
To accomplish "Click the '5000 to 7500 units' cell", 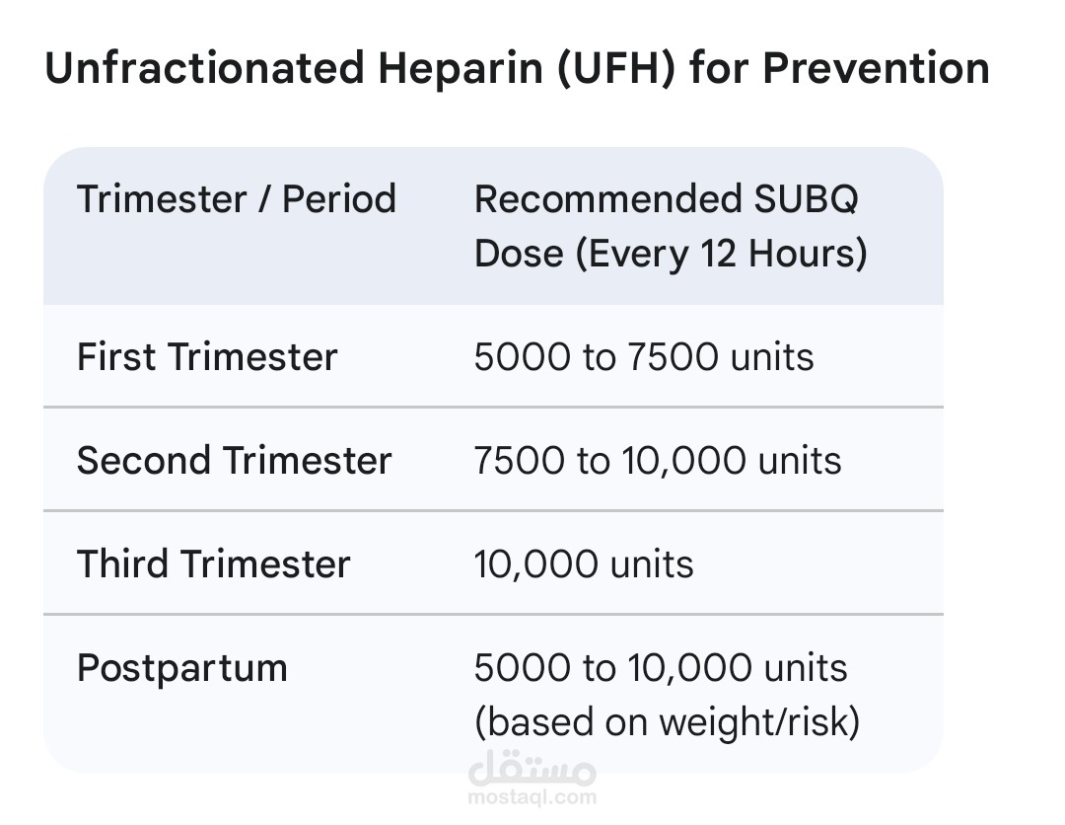I will (644, 357).
